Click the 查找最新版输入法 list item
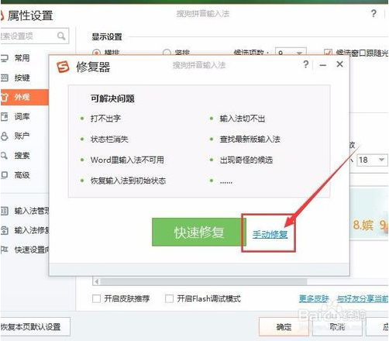 tap(250, 139)
